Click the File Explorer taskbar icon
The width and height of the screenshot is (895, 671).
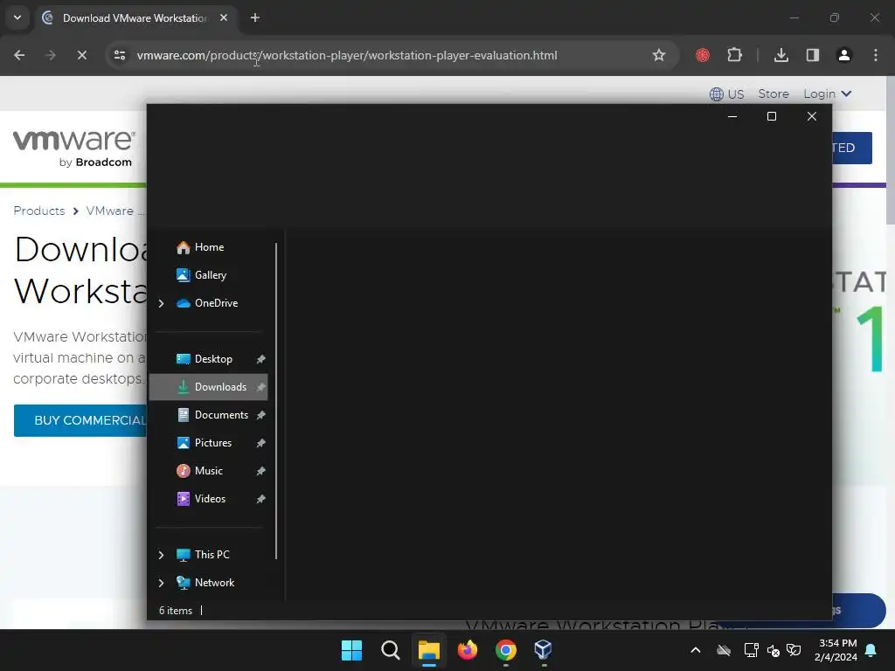pyautogui.click(x=428, y=650)
